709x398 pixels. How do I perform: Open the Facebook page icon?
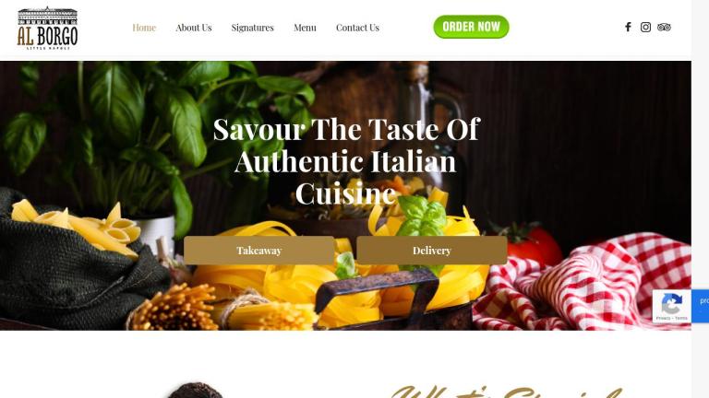628,27
